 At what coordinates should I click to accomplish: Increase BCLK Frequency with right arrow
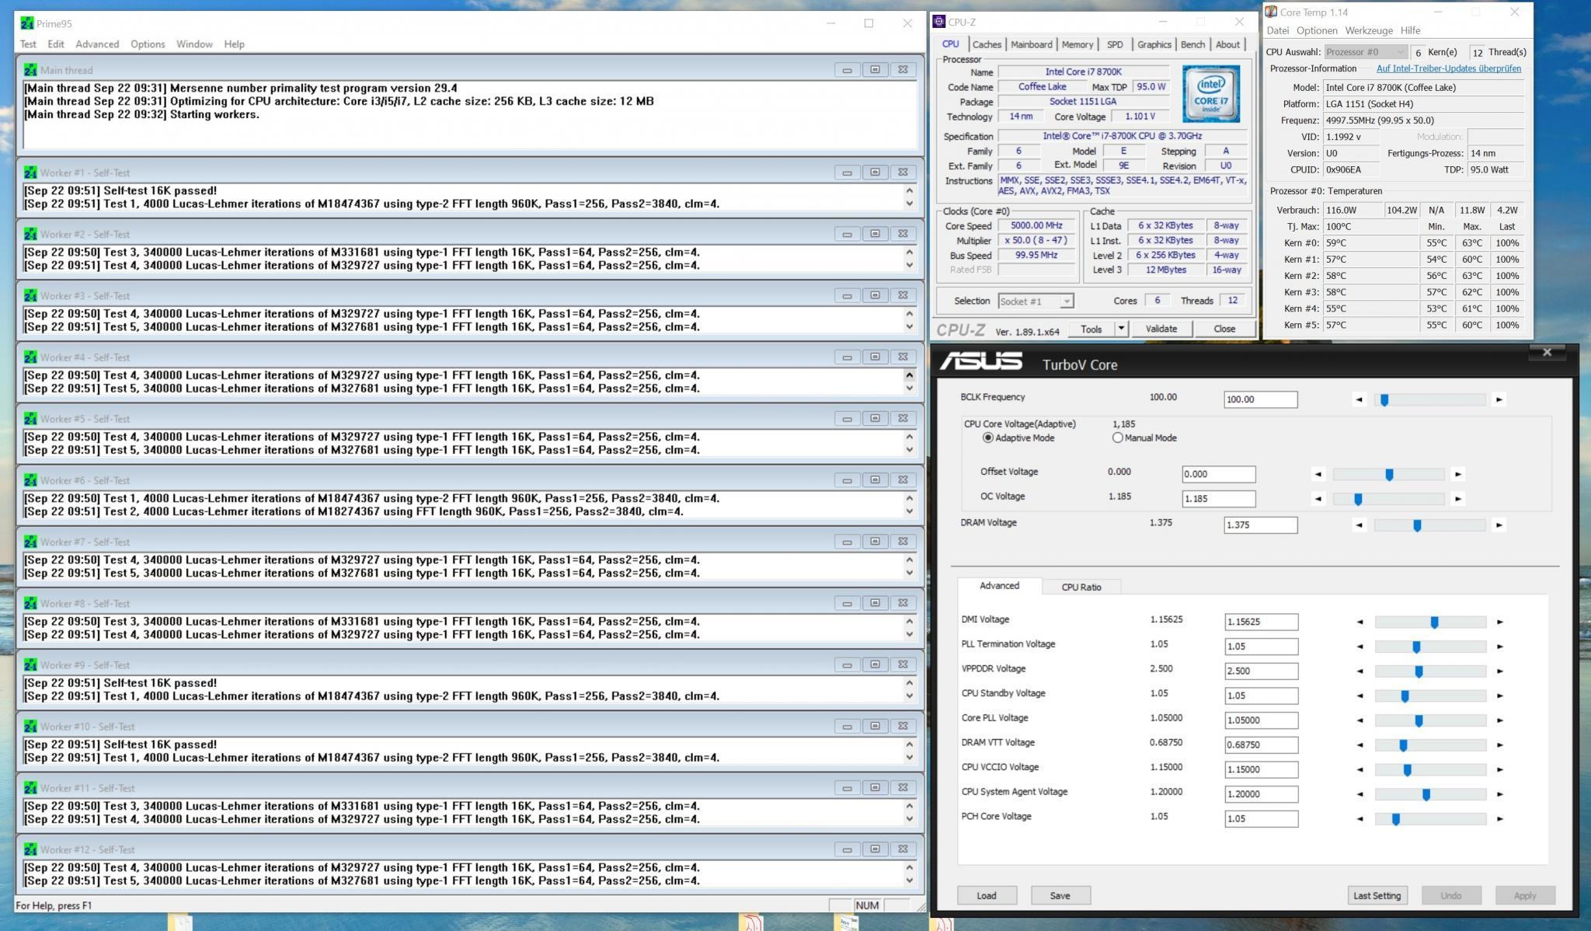pos(1499,399)
